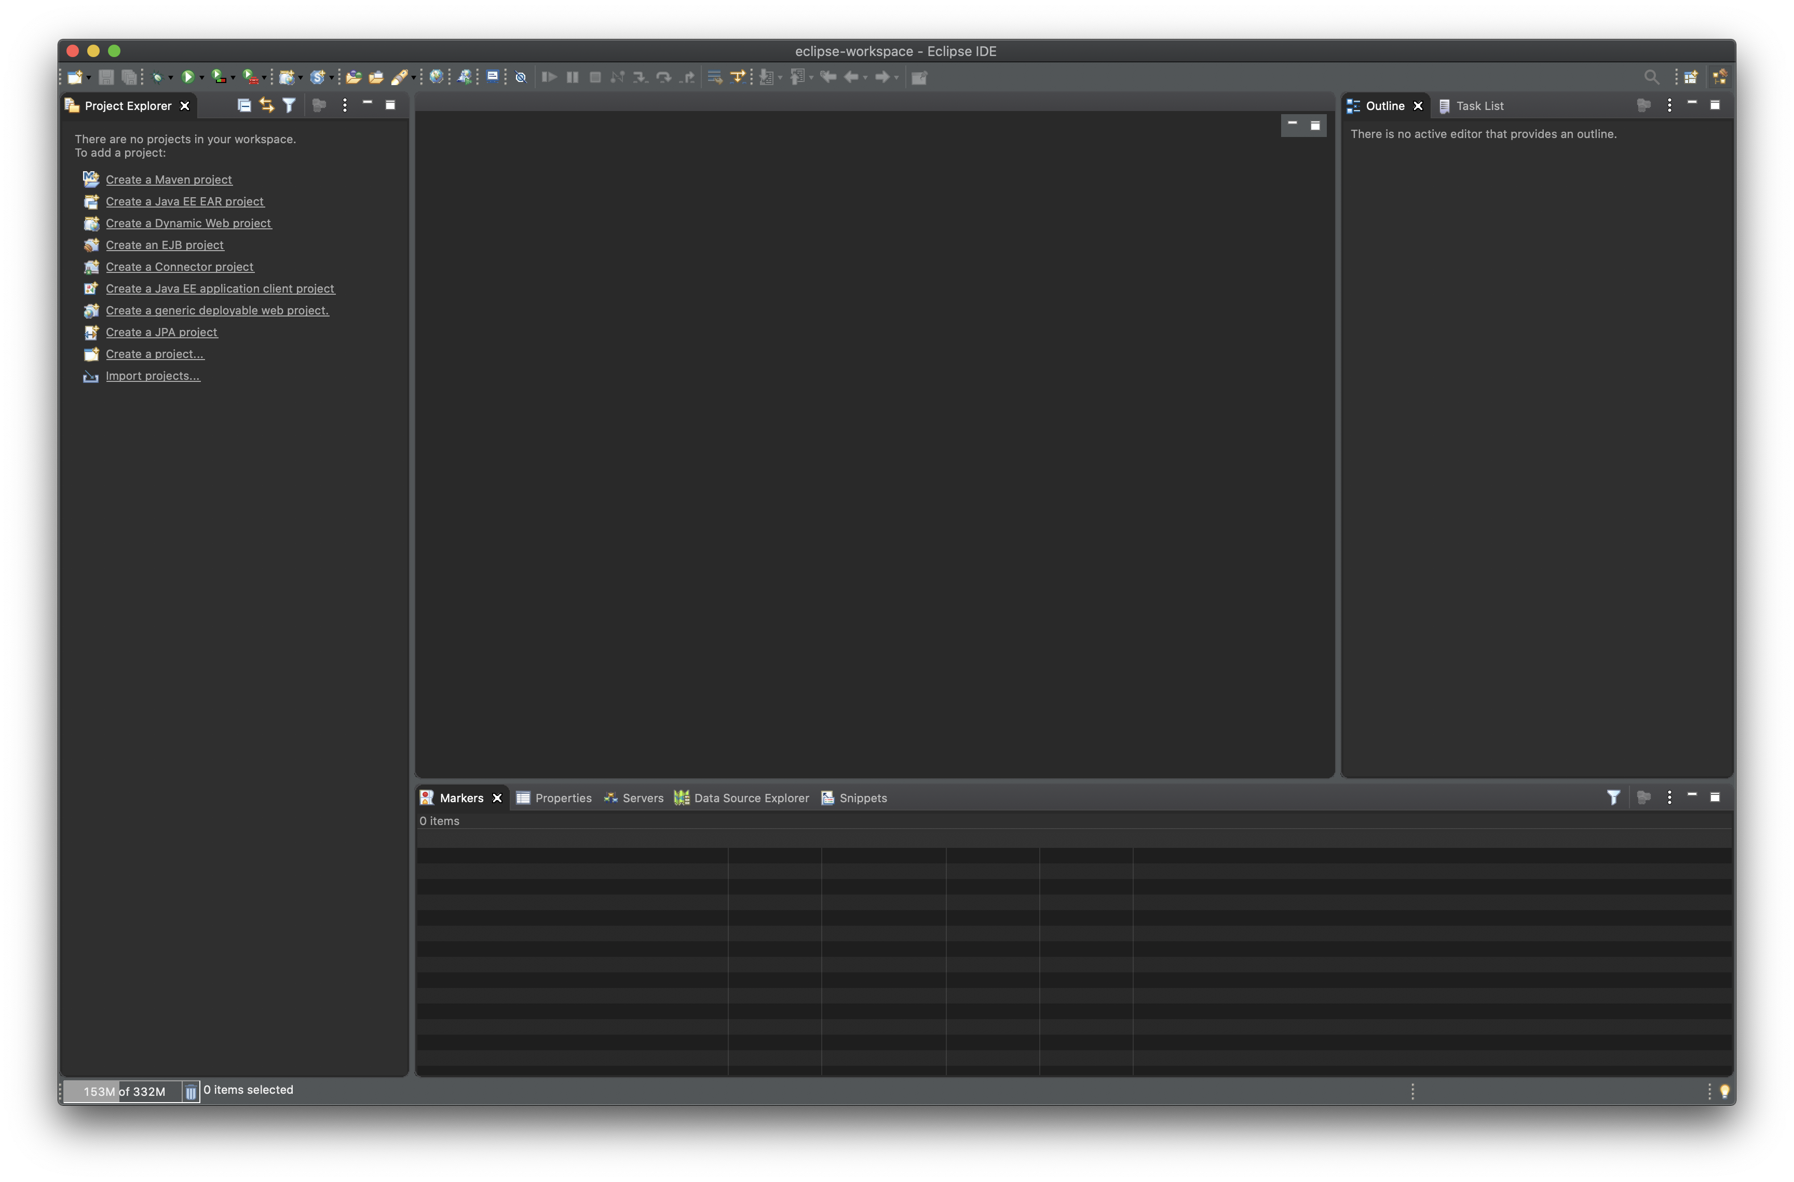Click the Open Task folder icon
This screenshot has height=1182, width=1794.
pos(375,77)
